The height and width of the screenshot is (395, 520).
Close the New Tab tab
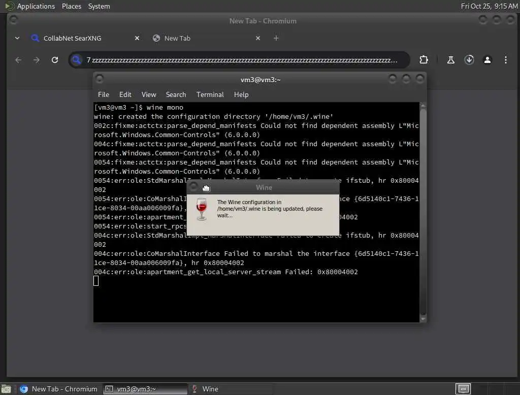point(257,38)
